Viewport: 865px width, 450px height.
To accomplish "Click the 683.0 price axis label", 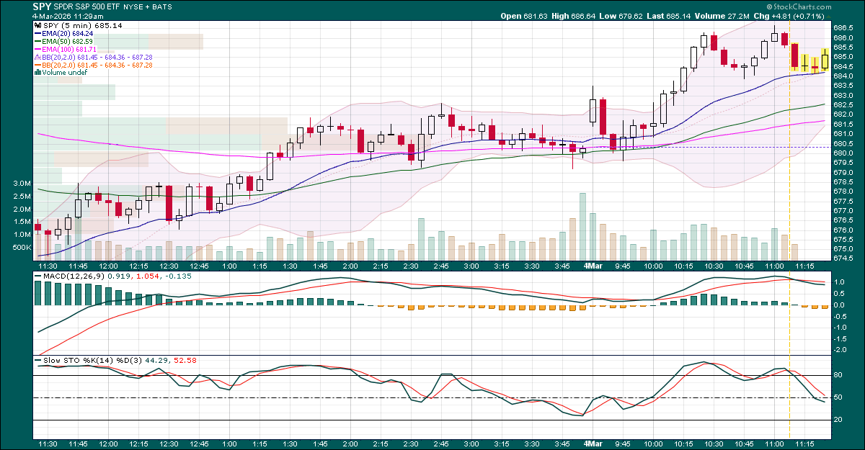I will (845, 95).
